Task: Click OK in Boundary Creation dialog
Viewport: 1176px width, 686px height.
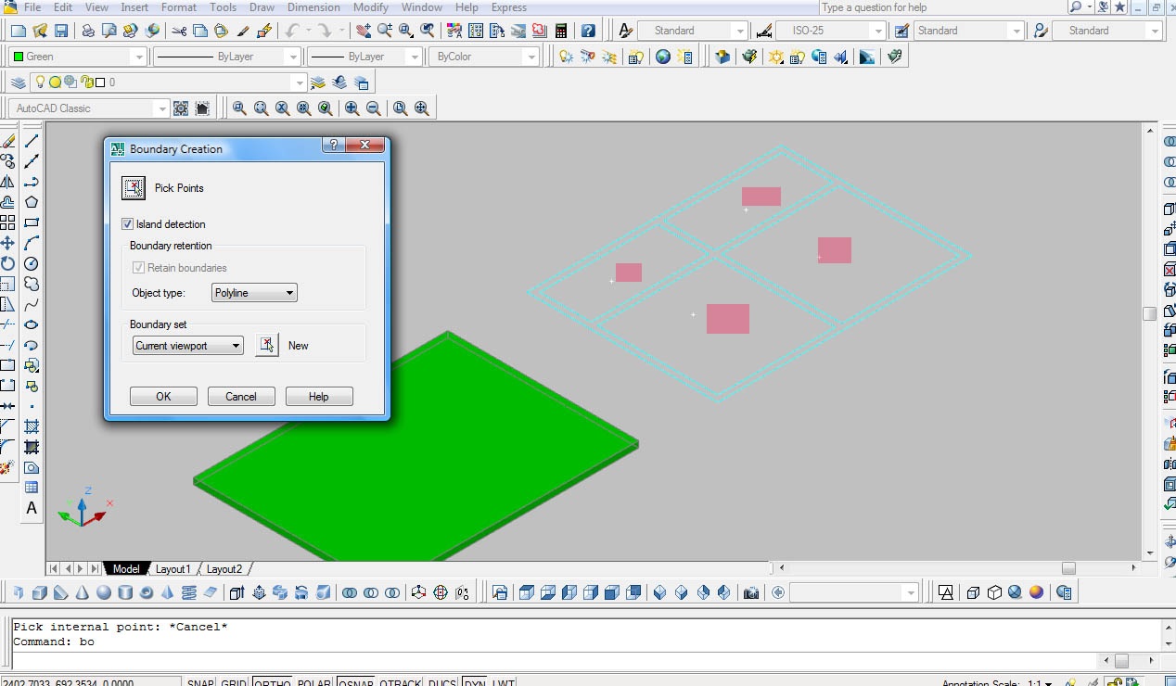Action: [x=163, y=397]
